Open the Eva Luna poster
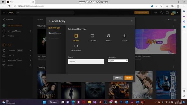The width and height of the screenshot is (187, 105). (x=142, y=85)
